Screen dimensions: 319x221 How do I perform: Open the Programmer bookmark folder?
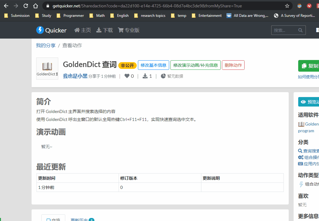(70, 16)
